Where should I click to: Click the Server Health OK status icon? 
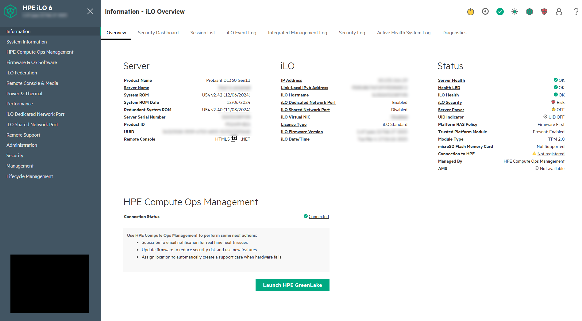pos(556,80)
